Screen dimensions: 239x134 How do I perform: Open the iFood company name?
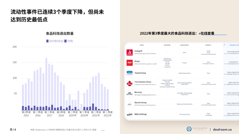point(137,61)
